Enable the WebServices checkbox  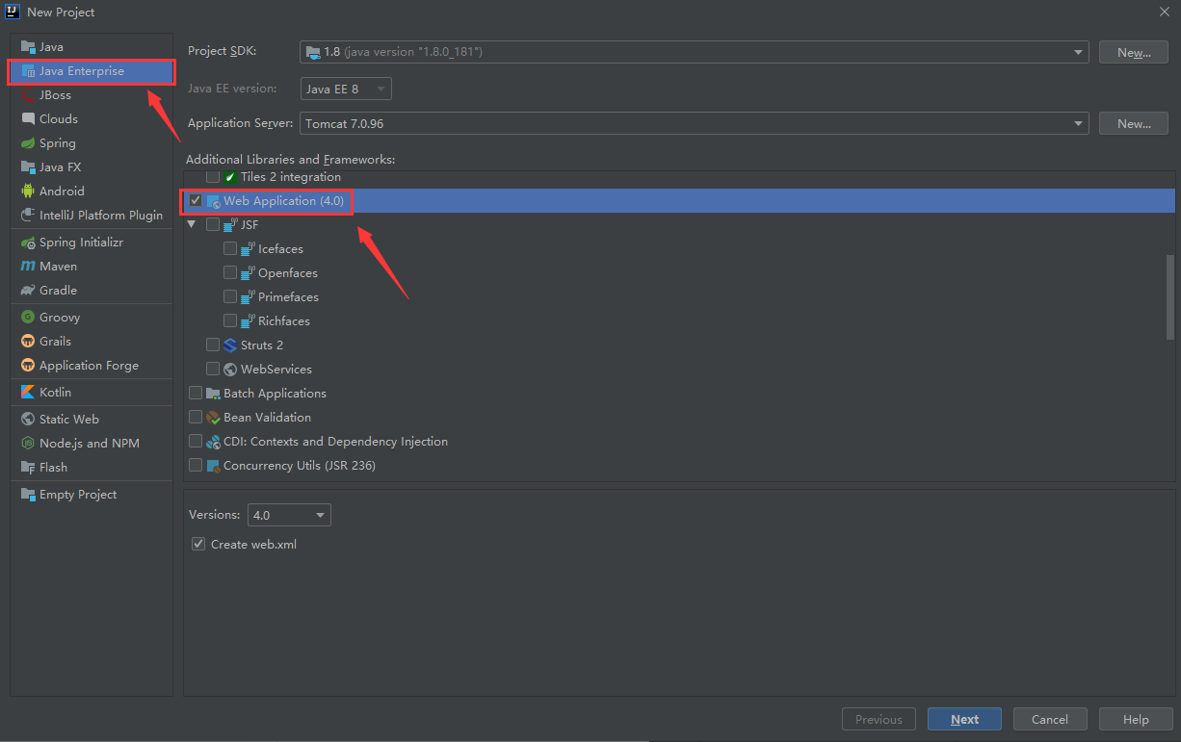(213, 370)
